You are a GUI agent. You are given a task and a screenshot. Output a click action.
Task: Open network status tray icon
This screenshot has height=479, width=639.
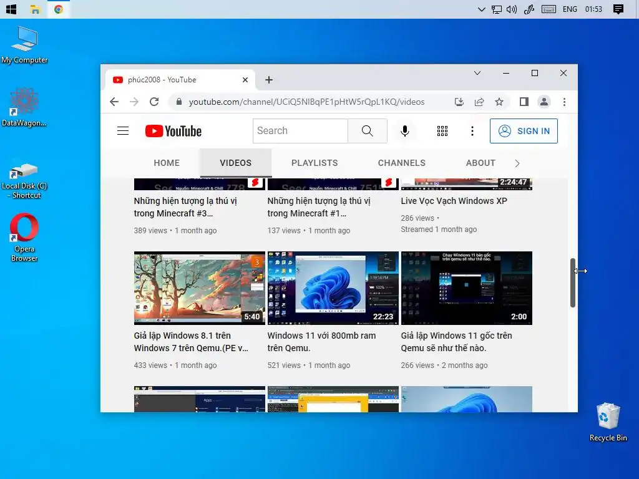tap(496, 9)
